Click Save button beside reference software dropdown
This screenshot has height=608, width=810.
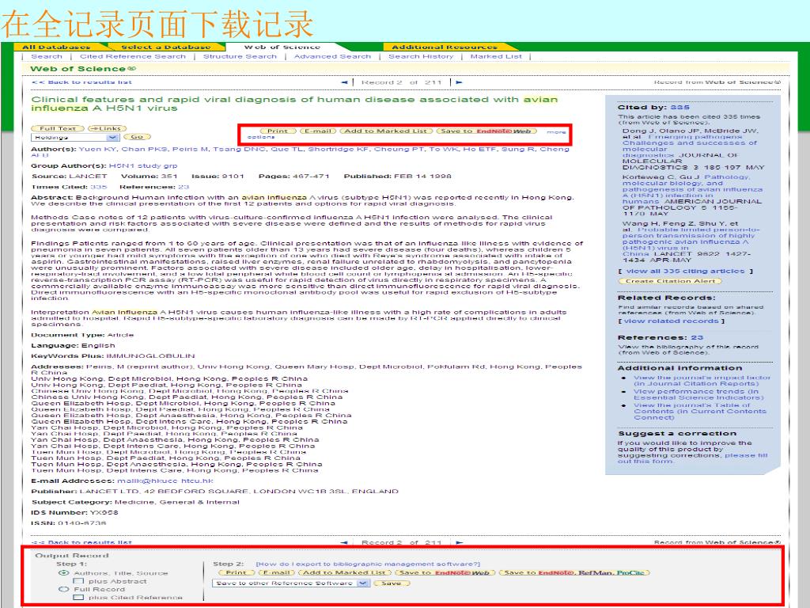pos(392,583)
